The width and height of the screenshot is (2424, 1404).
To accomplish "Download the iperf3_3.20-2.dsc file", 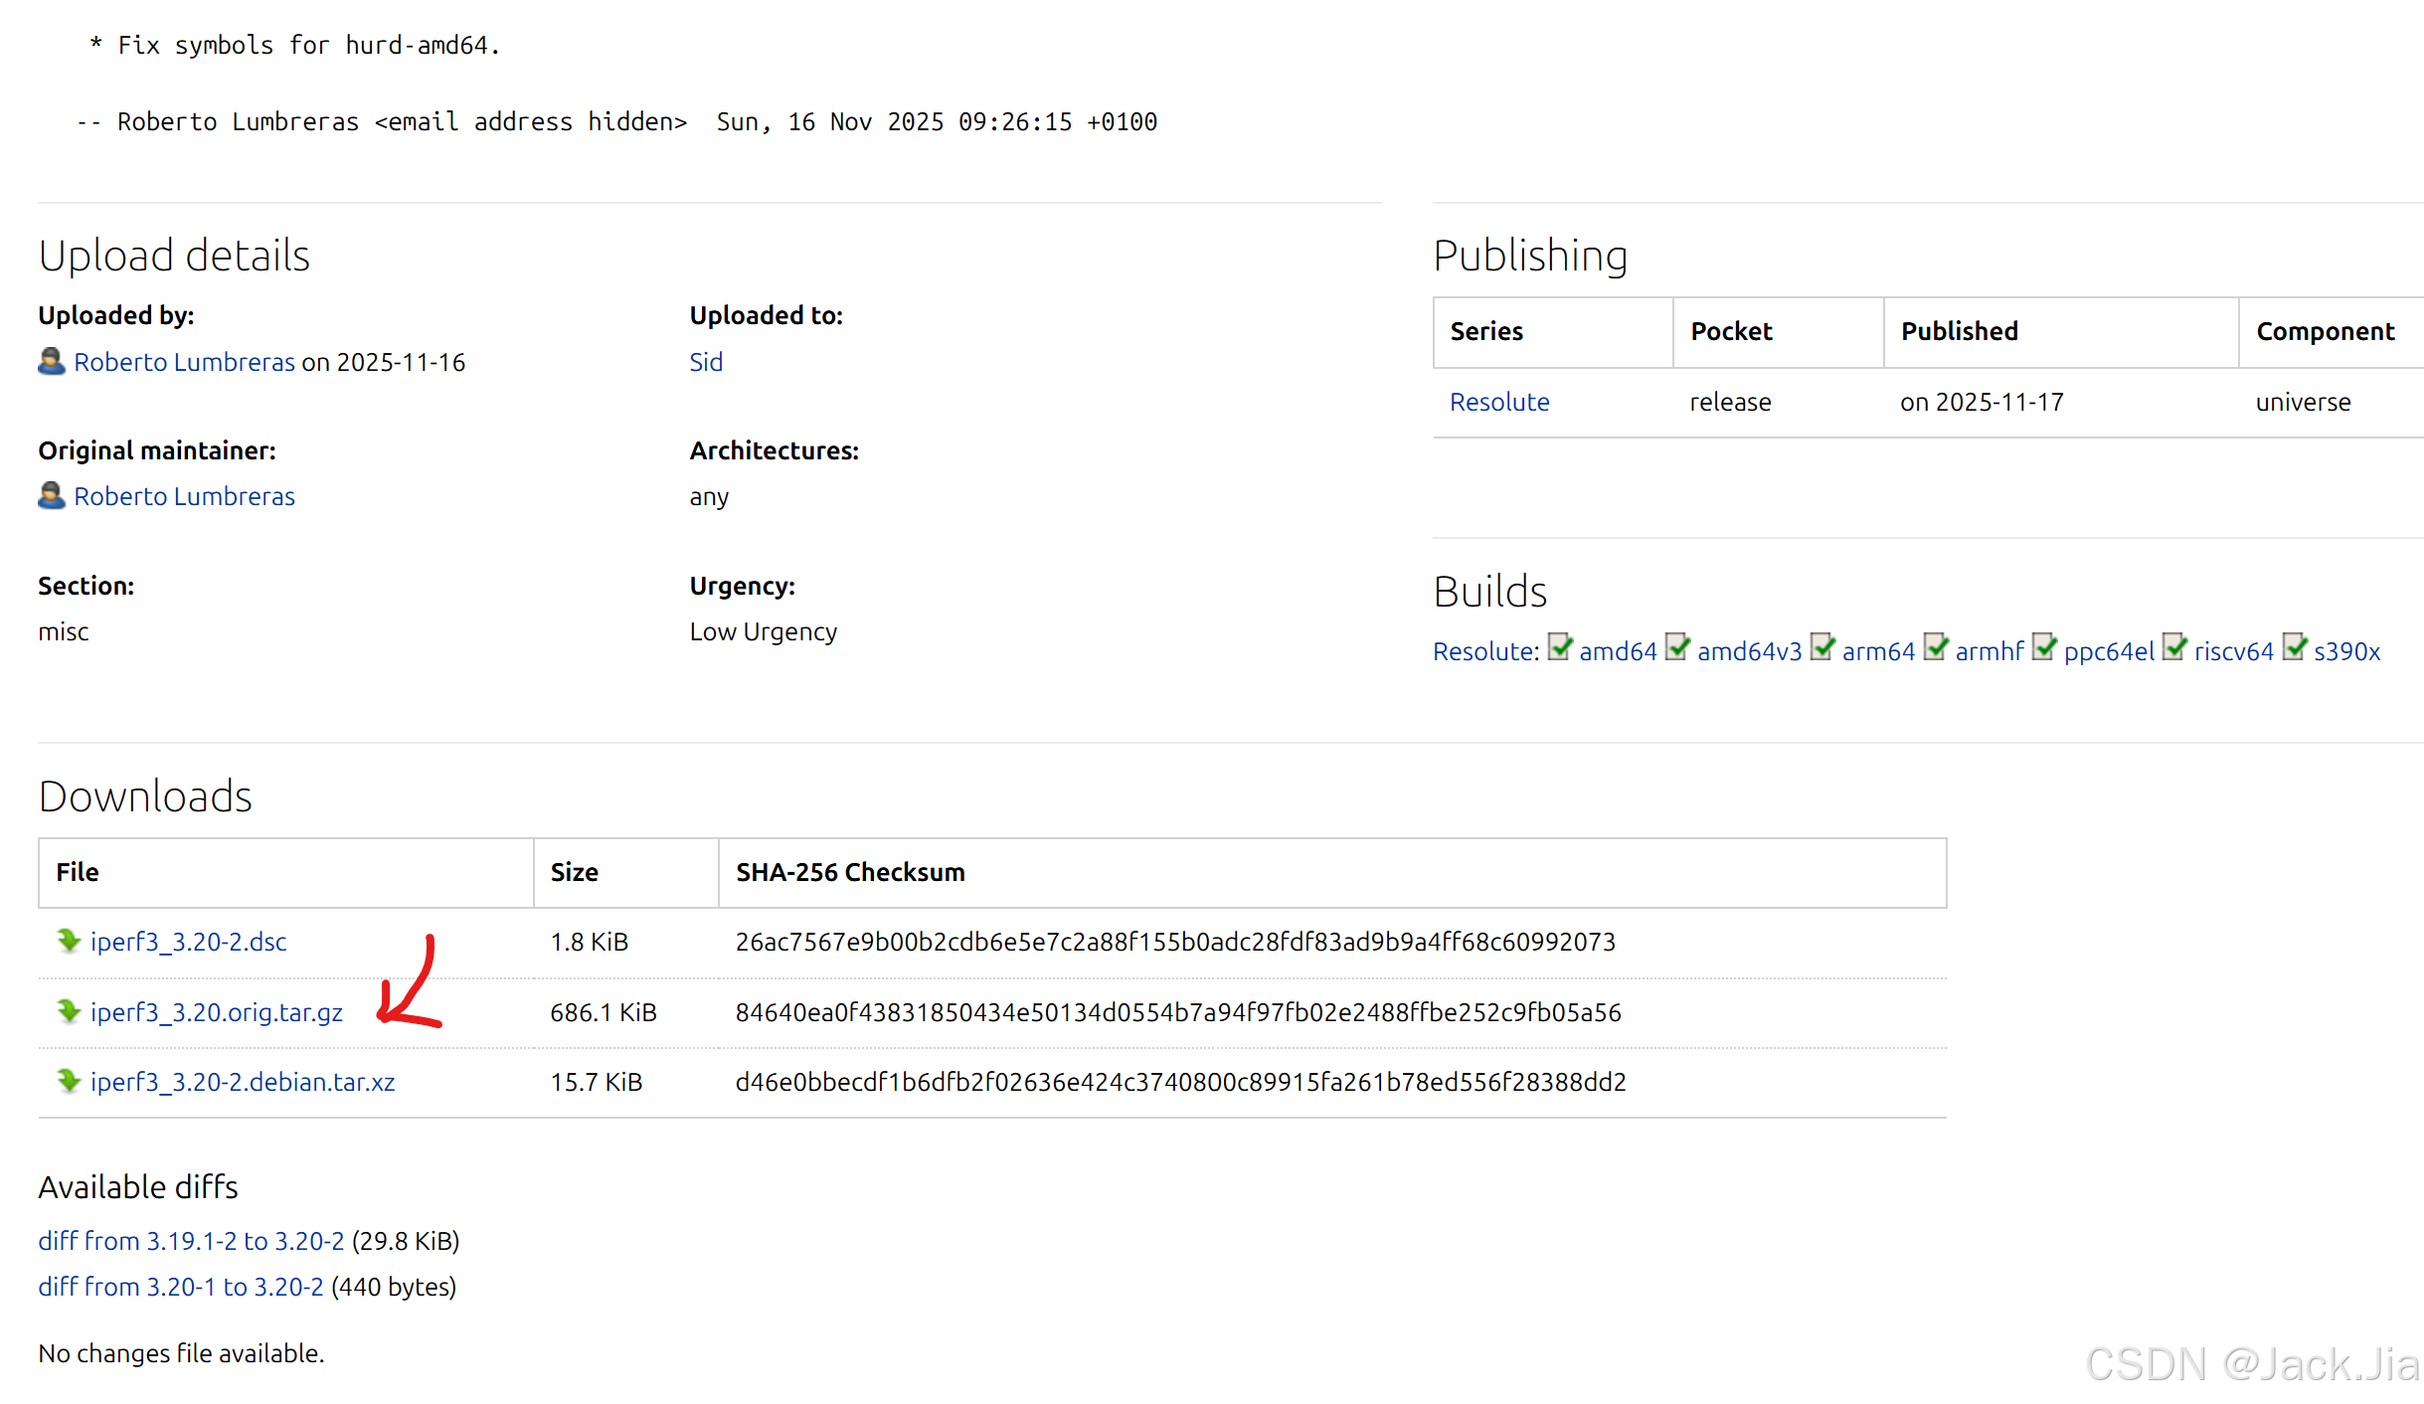I will pyautogui.click(x=188, y=942).
